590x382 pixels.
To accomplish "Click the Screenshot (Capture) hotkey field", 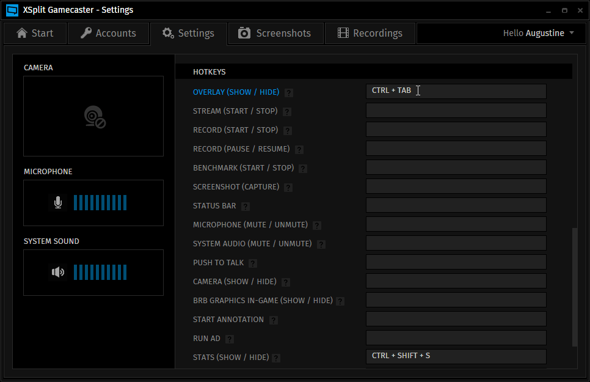I will click(x=456, y=186).
